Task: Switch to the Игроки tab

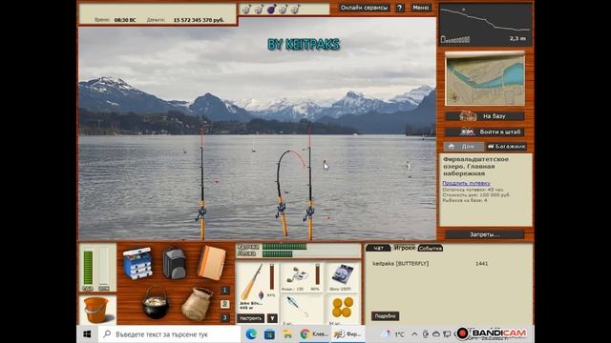Action: [x=404, y=248]
